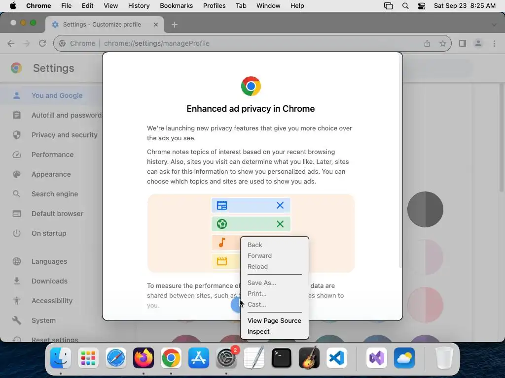Click the Search engine magnifier icon
Viewport: 505px width, 378px height.
point(17,194)
